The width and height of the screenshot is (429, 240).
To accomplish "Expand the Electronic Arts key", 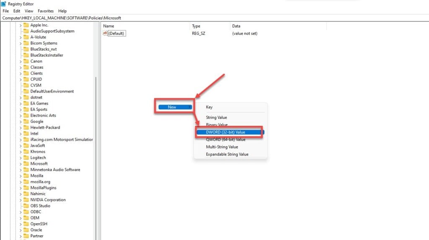I will coord(21,115).
